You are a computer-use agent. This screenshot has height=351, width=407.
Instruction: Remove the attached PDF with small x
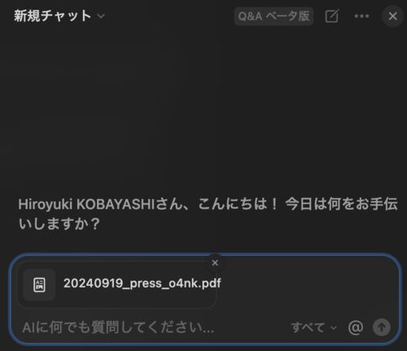coord(215,262)
